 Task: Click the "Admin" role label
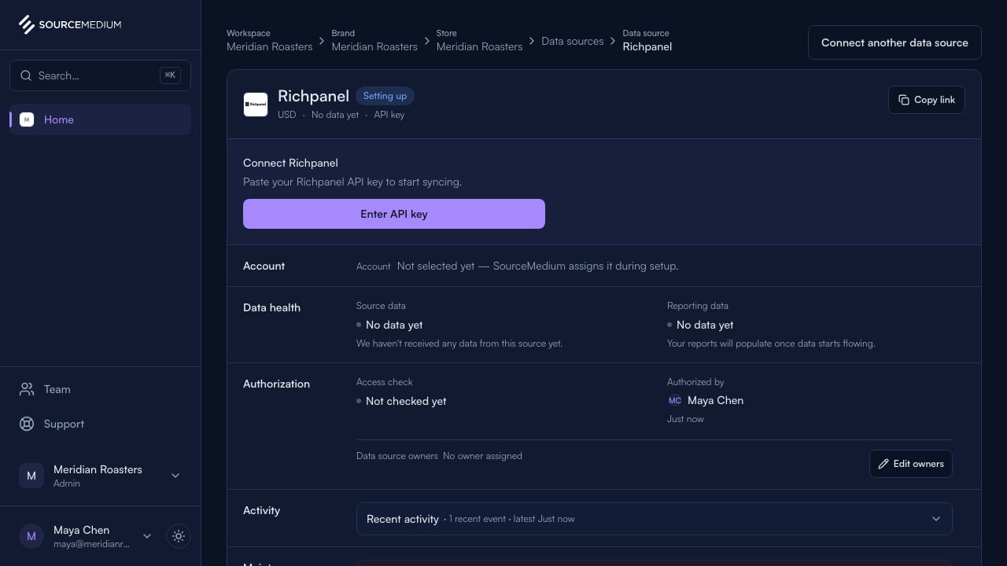click(67, 483)
